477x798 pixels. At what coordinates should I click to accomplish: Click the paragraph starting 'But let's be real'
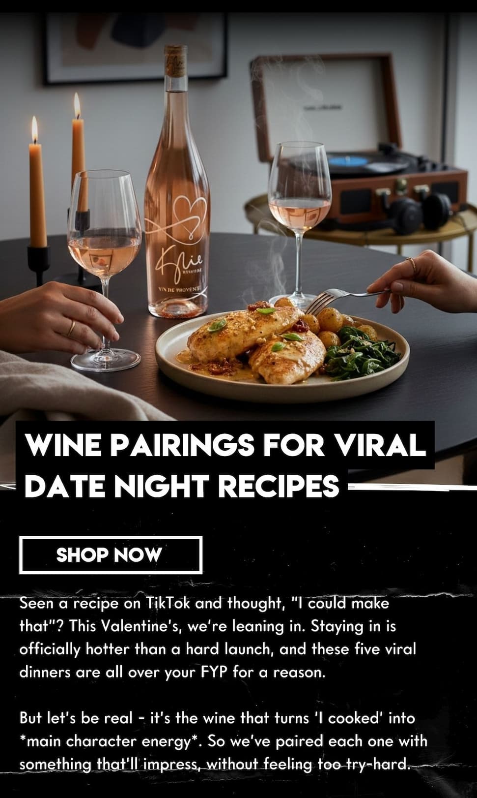(224, 741)
